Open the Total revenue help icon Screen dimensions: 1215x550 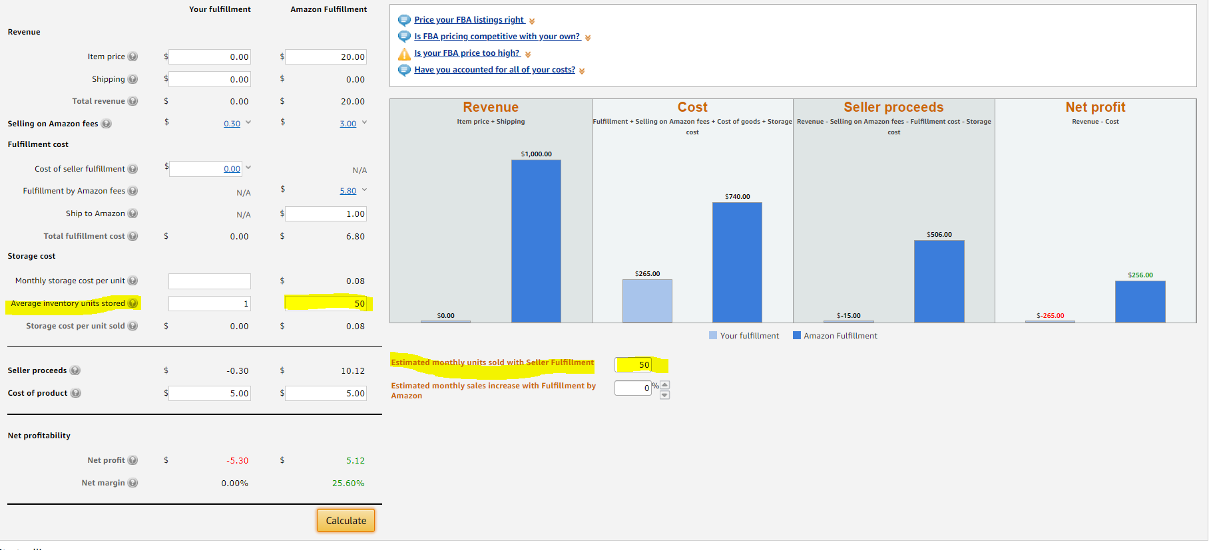(x=132, y=101)
